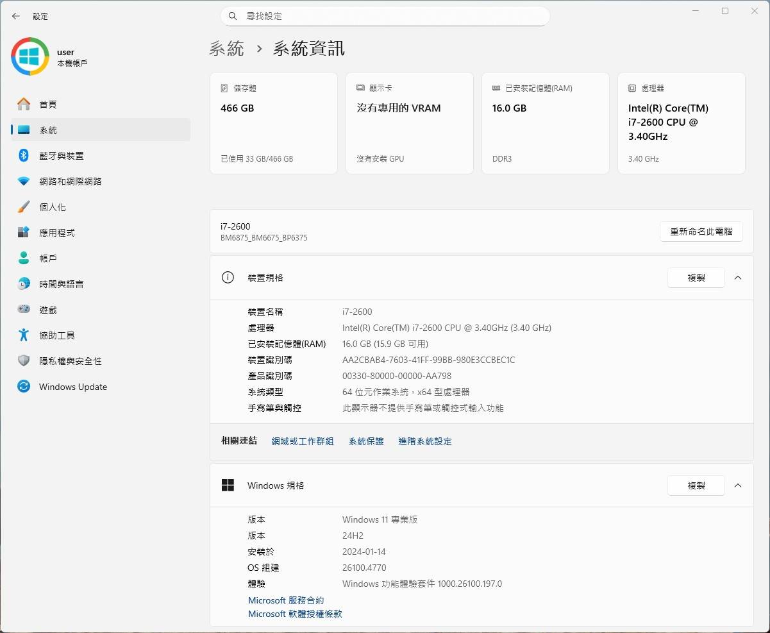Image resolution: width=770 pixels, height=633 pixels.
Task: Click the Accessibility figure icon
Action: (24, 335)
